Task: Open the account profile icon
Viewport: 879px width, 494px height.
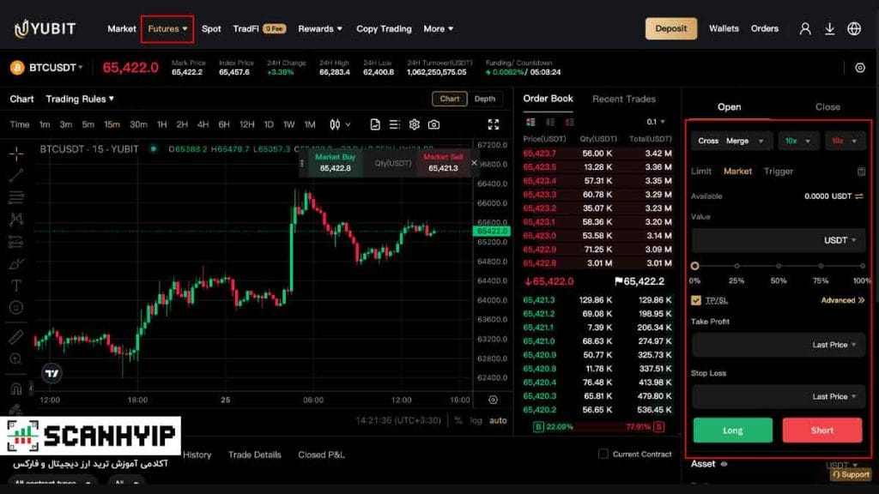Action: (x=805, y=28)
